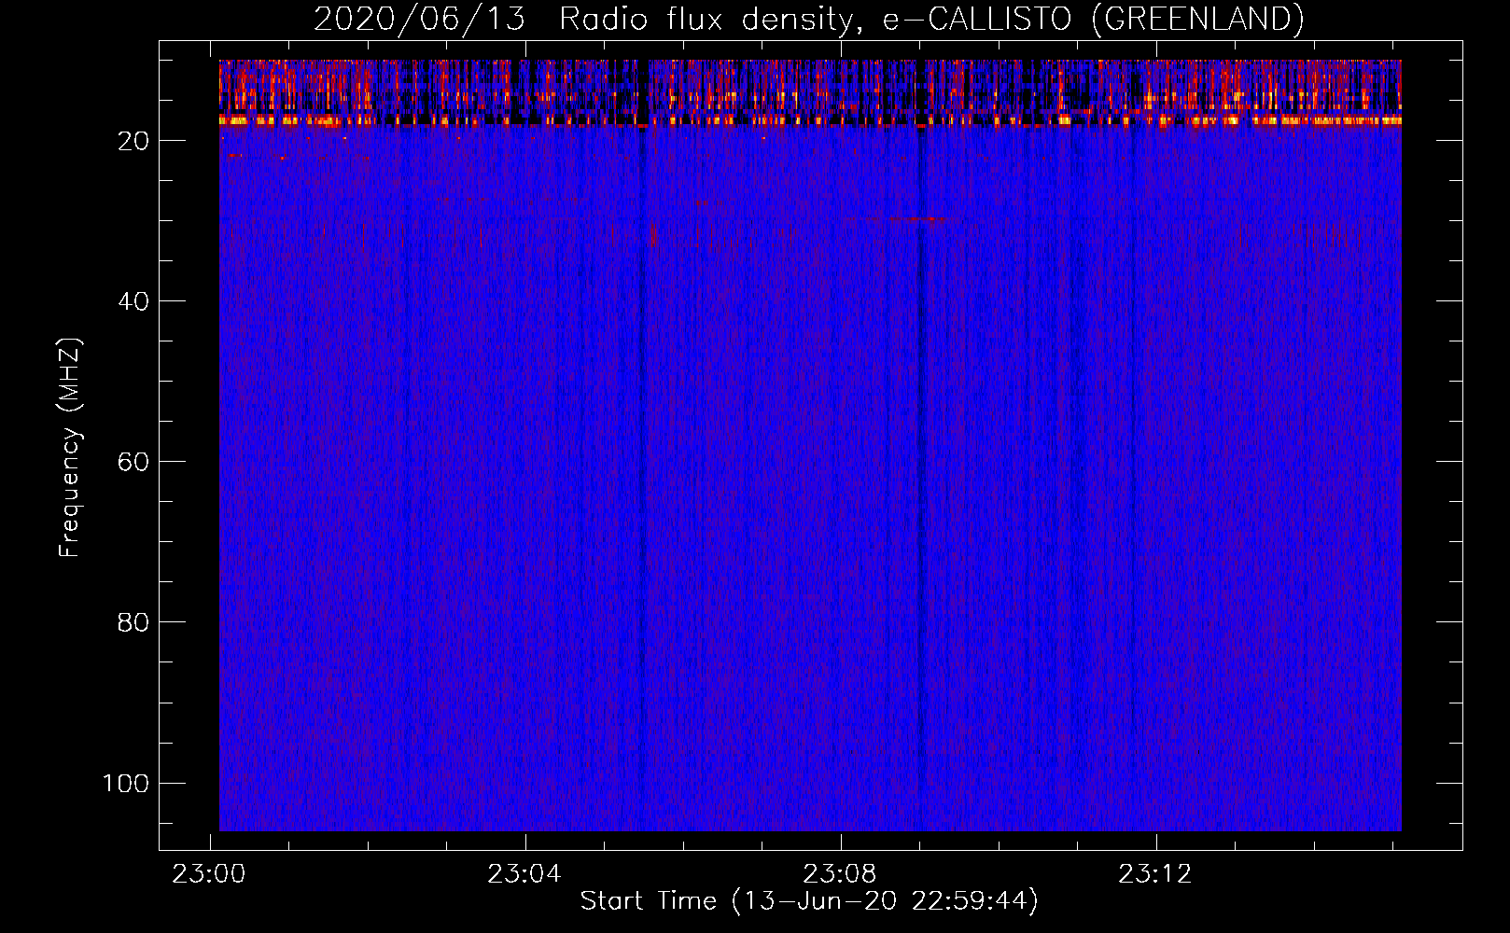The width and height of the screenshot is (1510, 933).
Task: Click the 100 MHz frequency tick label
Action: pos(126,783)
